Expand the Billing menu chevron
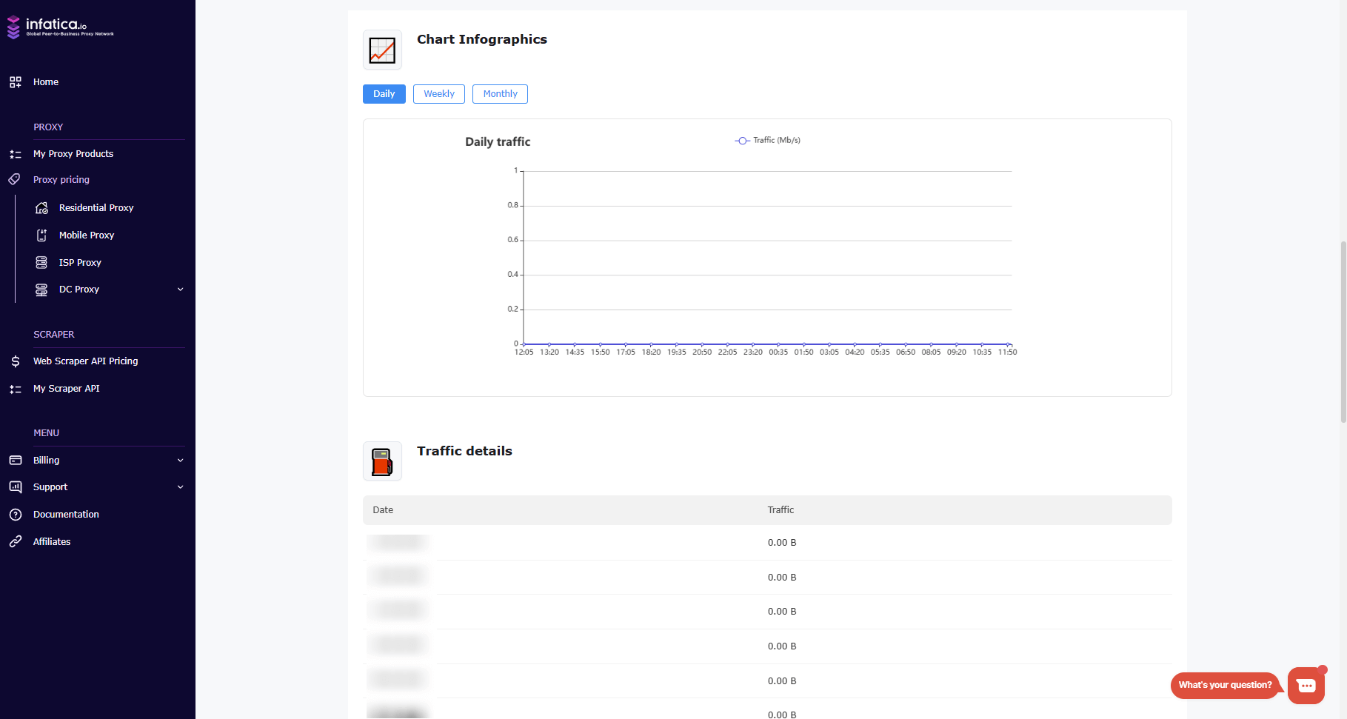This screenshot has width=1347, height=719. [180, 461]
